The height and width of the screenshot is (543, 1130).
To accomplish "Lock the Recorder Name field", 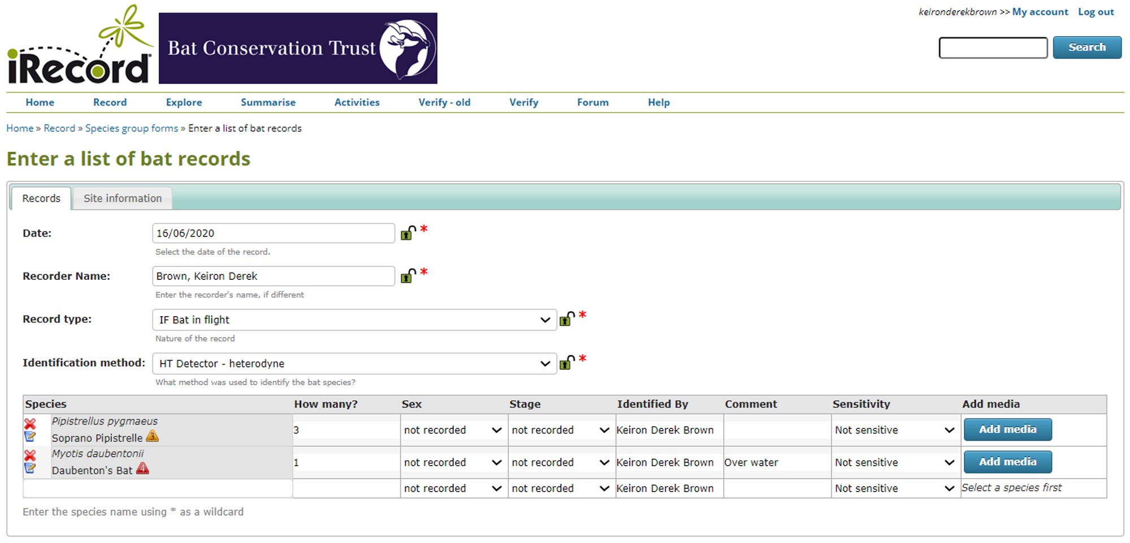I will (x=407, y=276).
